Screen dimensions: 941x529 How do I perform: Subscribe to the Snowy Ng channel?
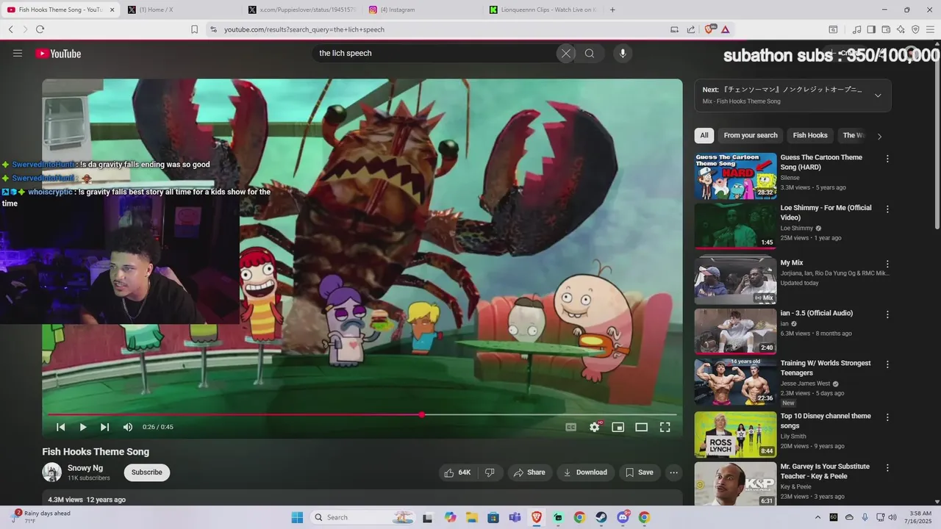147,472
